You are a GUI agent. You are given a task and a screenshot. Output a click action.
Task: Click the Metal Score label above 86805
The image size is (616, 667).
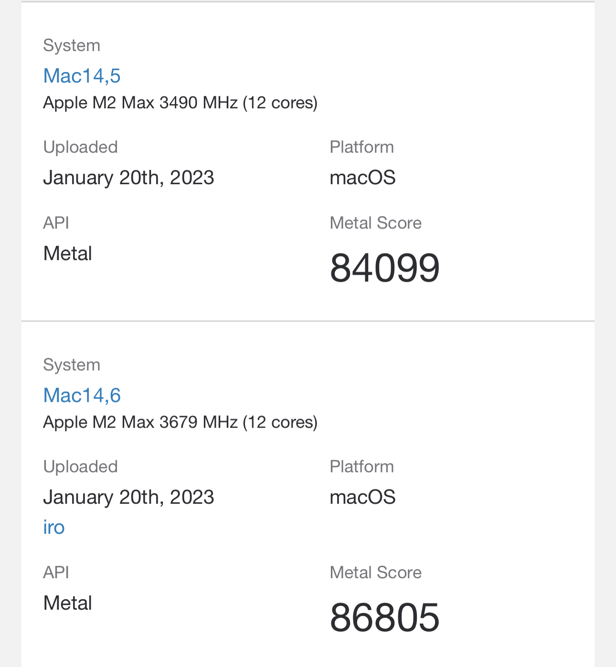(x=375, y=573)
